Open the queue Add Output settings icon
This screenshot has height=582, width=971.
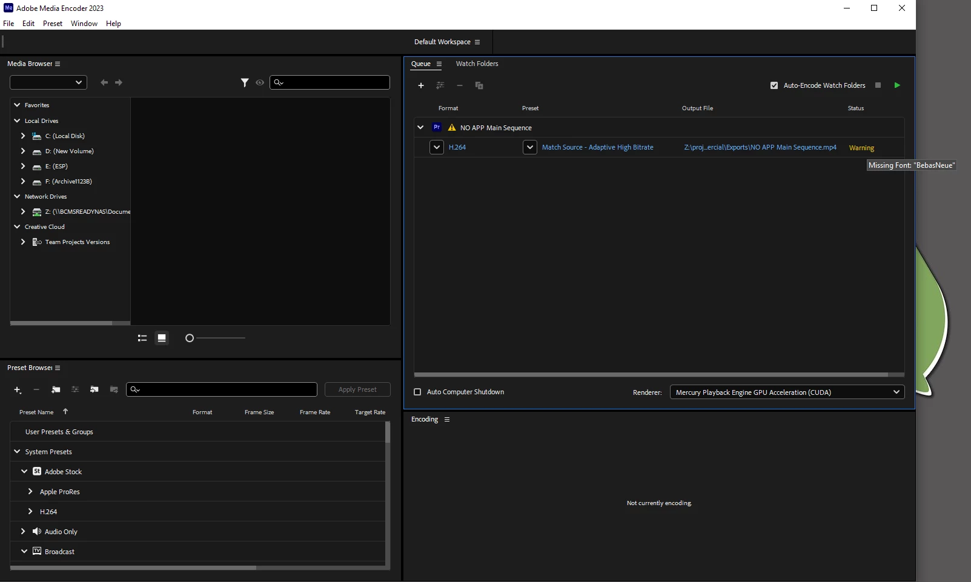coord(440,85)
